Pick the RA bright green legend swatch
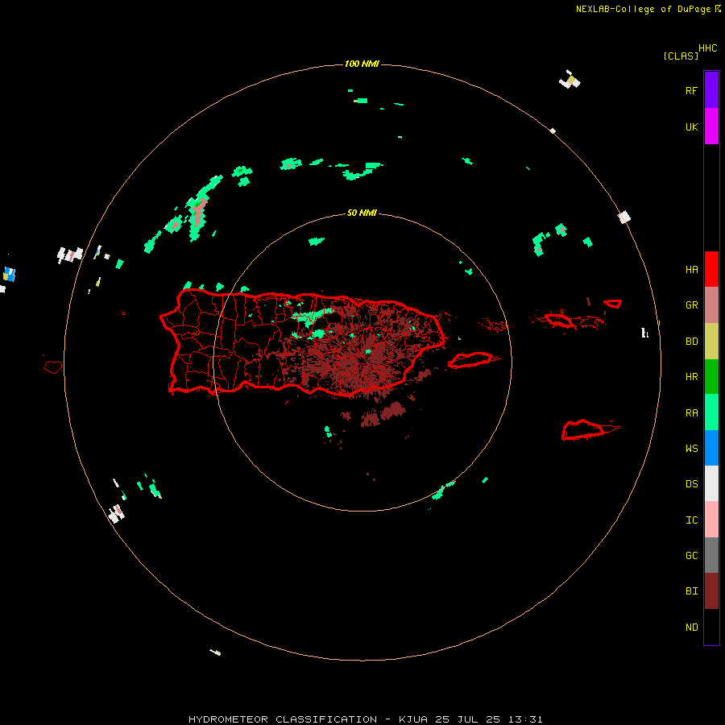The image size is (725, 725). (711, 412)
